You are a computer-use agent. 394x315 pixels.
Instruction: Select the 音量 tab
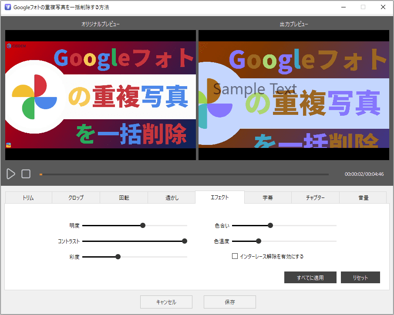click(x=363, y=198)
